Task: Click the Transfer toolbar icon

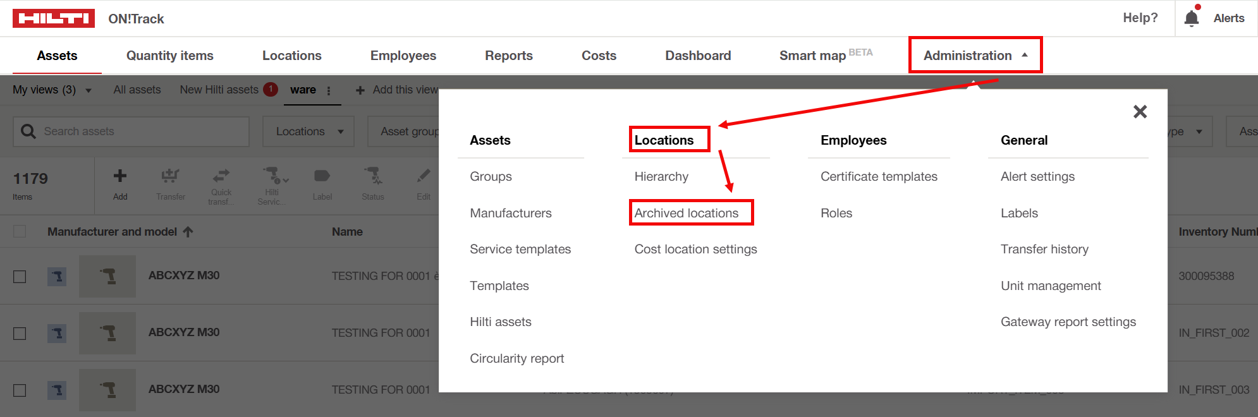Action: (170, 176)
